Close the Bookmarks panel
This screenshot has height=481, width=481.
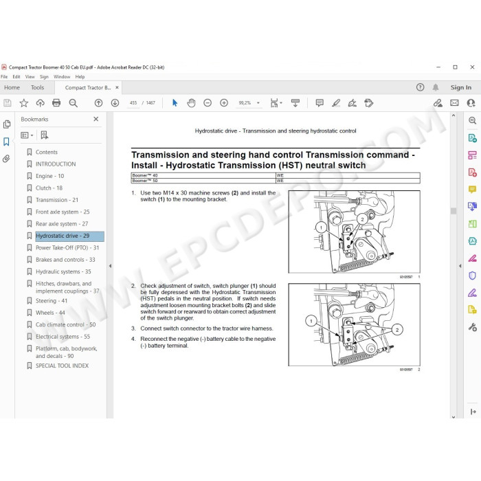click(96, 119)
